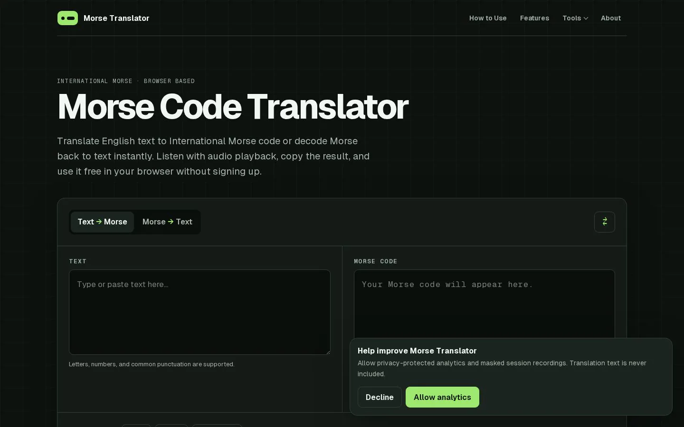This screenshot has height=427, width=684.
Task: Go to the Features section
Action: point(534,18)
